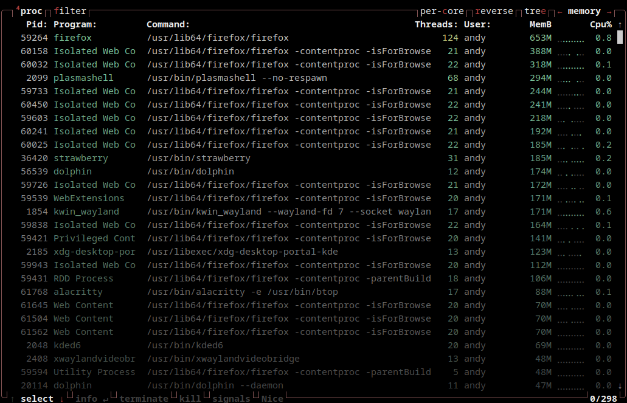
Task: Click terminate in the bottom bar
Action: (x=144, y=399)
